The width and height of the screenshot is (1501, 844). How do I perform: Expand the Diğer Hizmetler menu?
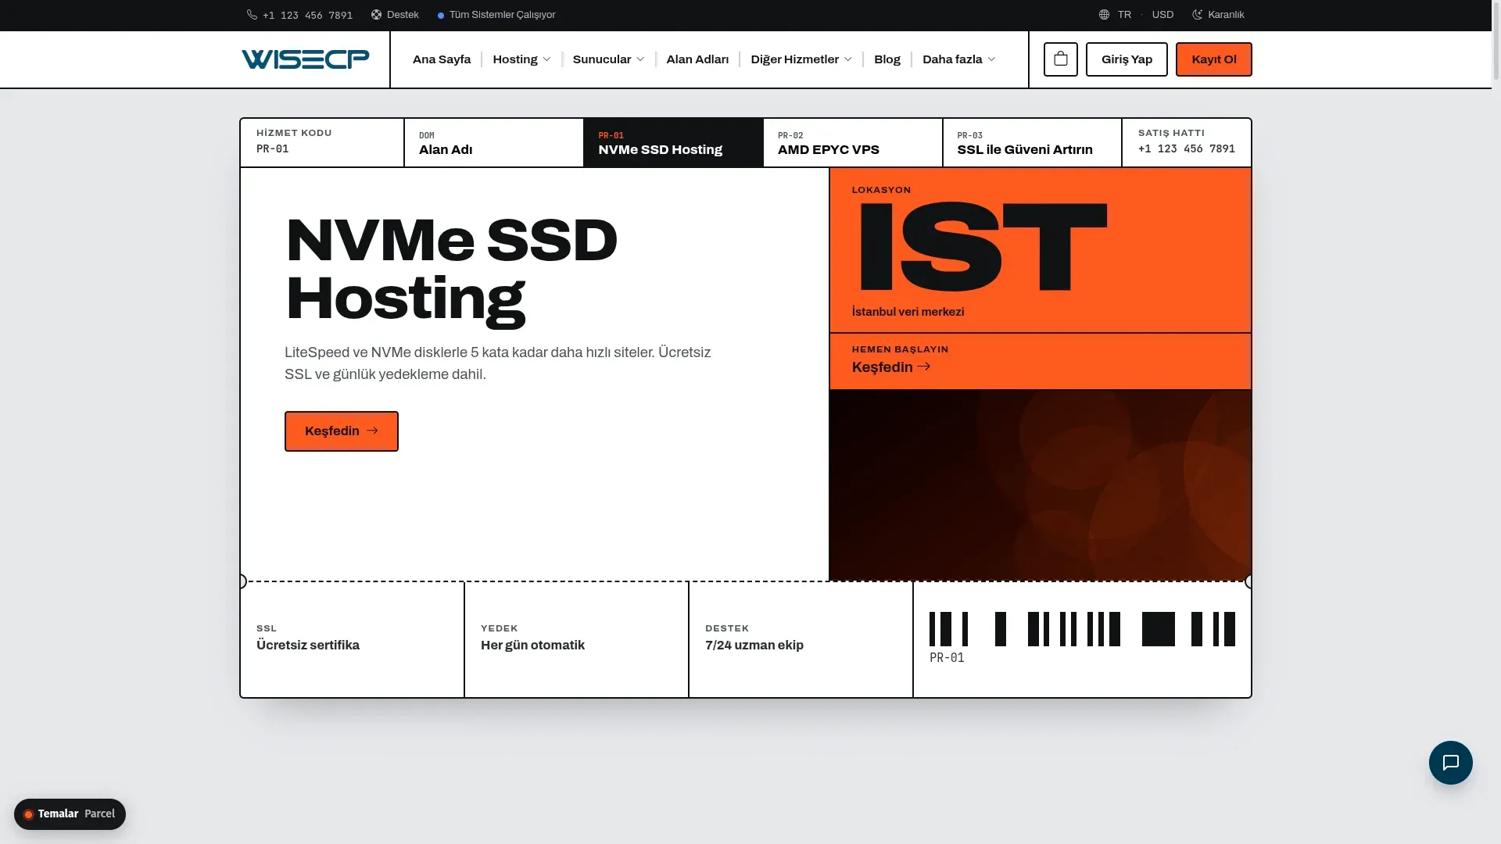[801, 59]
